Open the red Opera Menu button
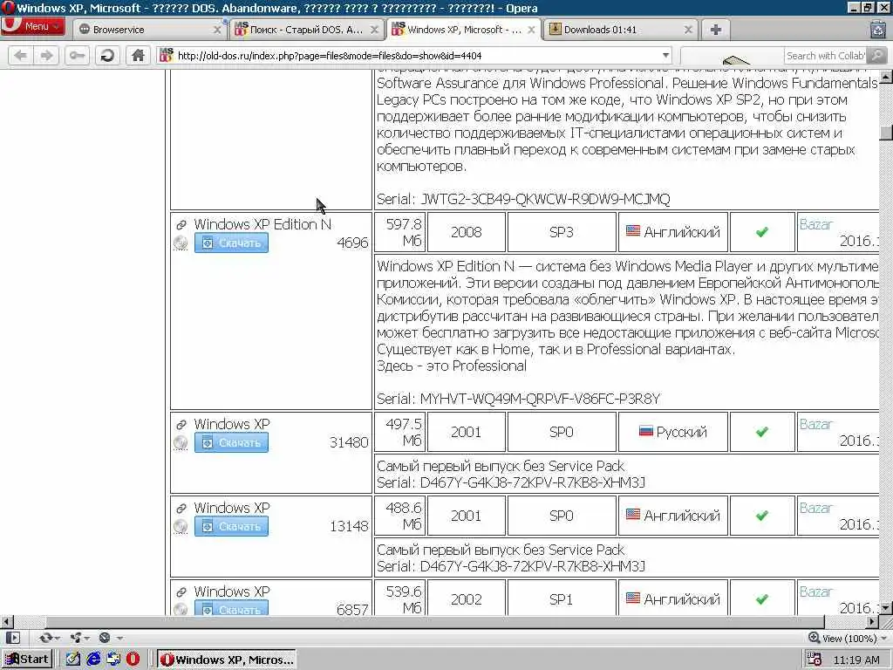 [x=32, y=26]
